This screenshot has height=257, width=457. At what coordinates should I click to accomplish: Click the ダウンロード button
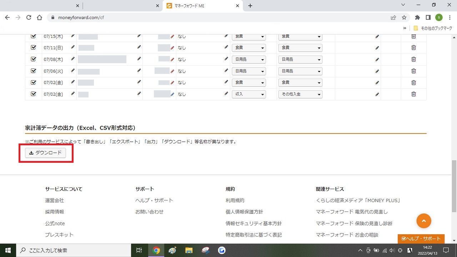[x=45, y=153]
